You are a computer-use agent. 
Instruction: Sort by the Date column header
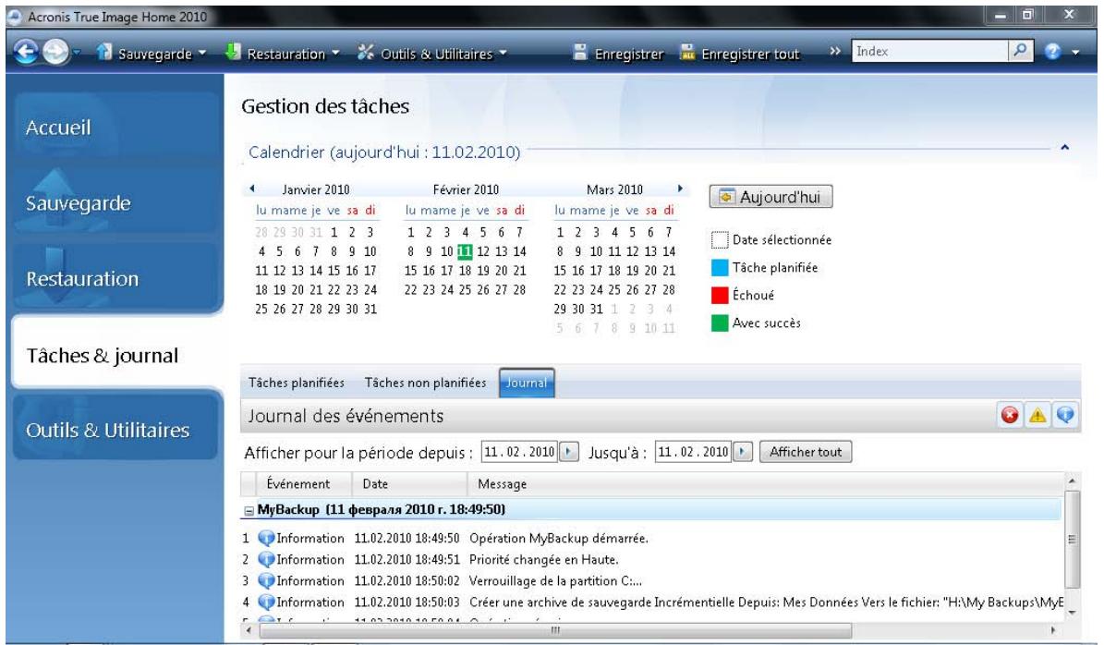(x=409, y=484)
